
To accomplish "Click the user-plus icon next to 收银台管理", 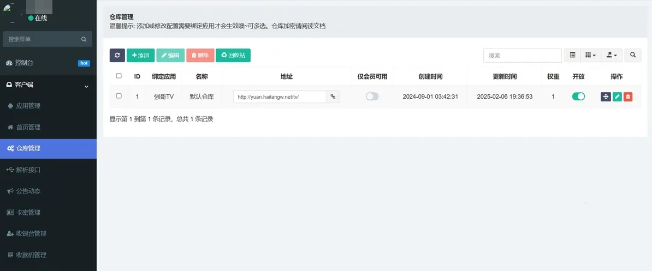I will (x=10, y=234).
